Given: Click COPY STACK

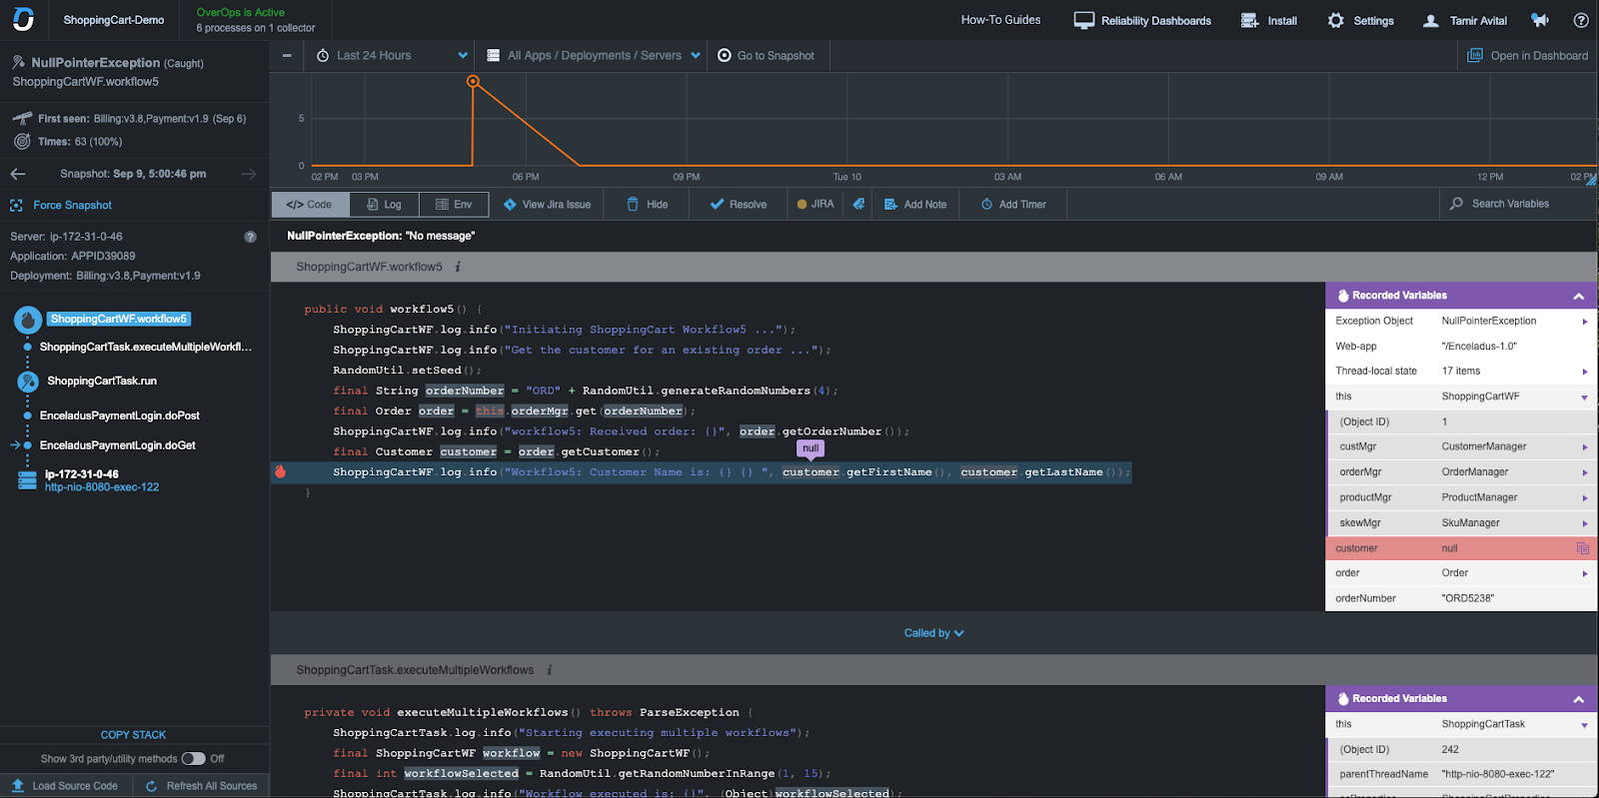Looking at the screenshot, I should point(133,735).
